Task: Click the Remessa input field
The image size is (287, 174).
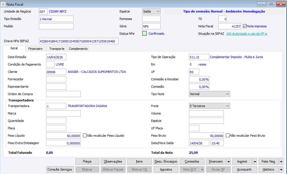Action: [152, 19]
